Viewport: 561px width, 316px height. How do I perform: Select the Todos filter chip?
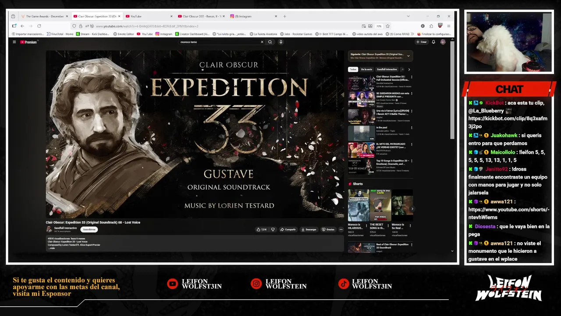353,69
